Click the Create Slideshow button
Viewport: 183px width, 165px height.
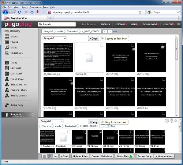click(102, 157)
